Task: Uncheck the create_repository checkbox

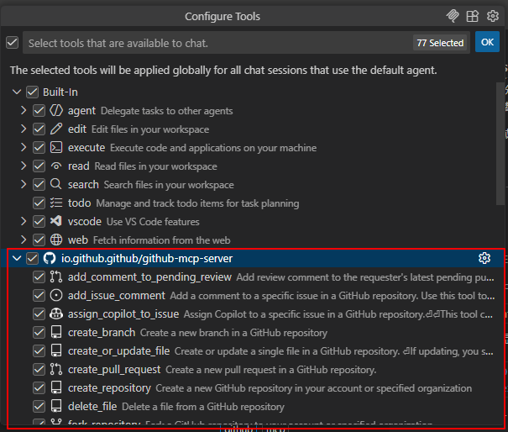Action: point(39,388)
